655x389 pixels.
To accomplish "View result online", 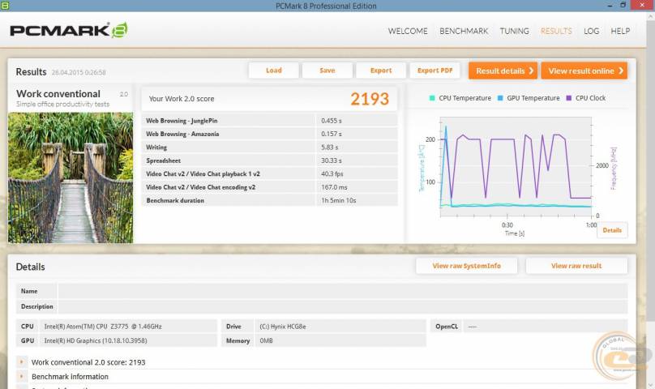I will 584,71.
